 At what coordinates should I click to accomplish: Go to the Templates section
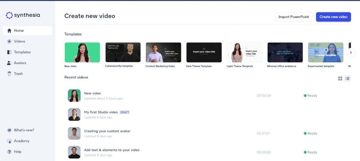pyautogui.click(x=22, y=52)
